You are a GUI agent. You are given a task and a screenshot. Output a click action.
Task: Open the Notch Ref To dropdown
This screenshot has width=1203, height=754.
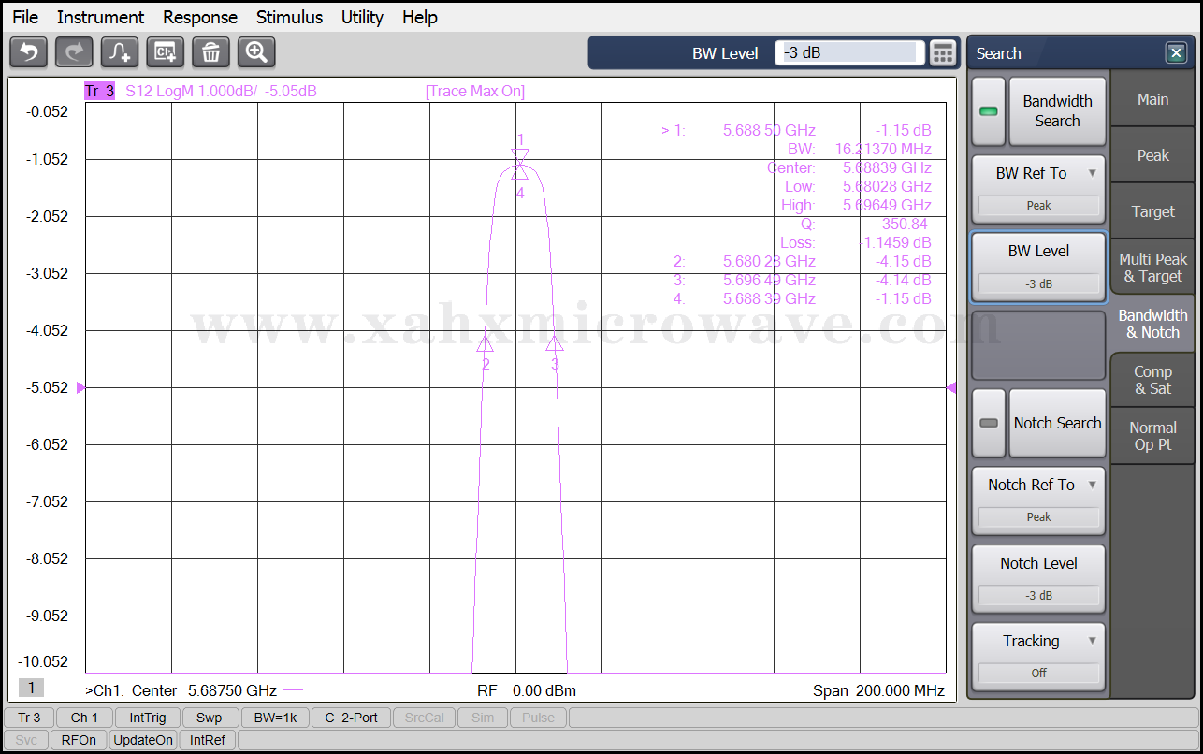pyautogui.click(x=1038, y=500)
